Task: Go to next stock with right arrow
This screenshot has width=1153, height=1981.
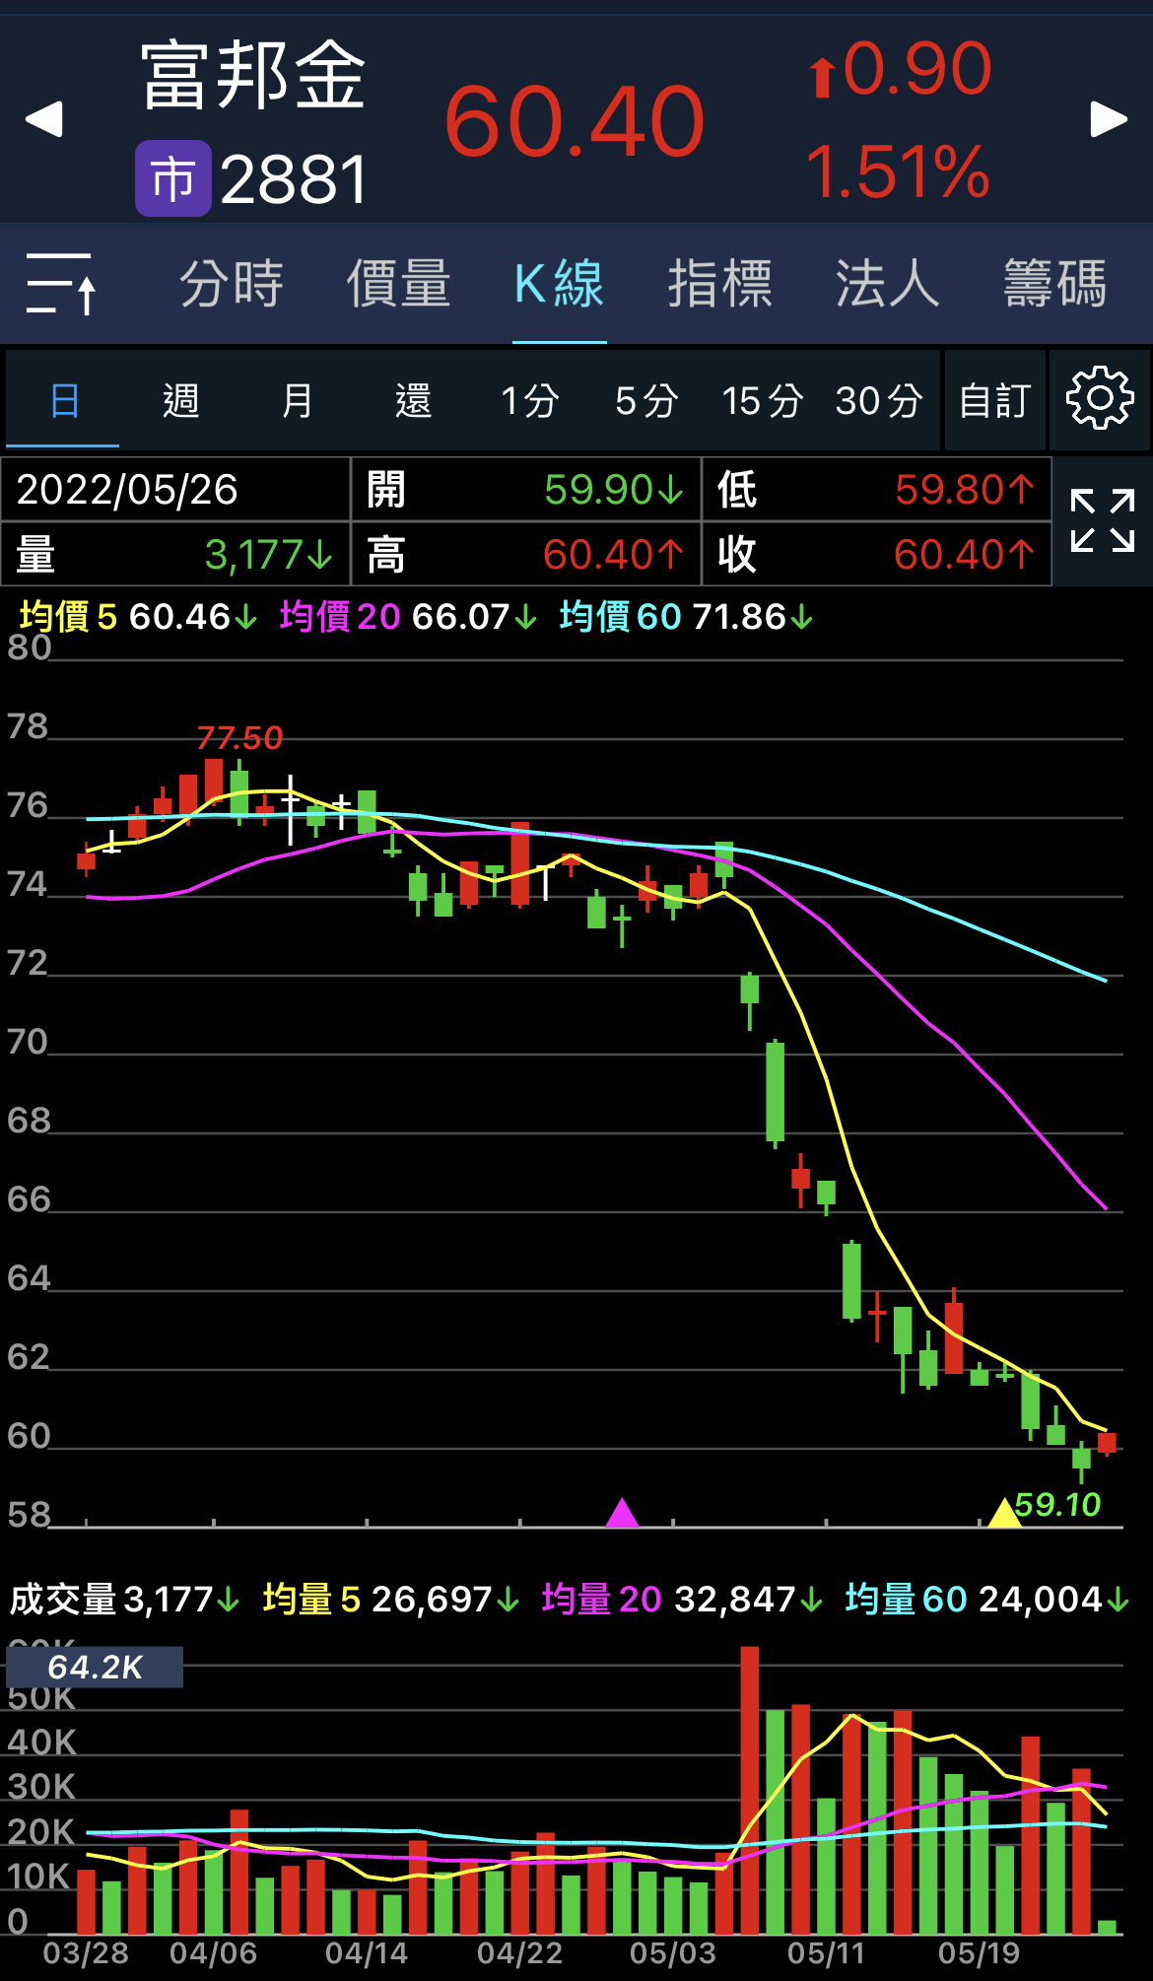Action: coord(1109,119)
